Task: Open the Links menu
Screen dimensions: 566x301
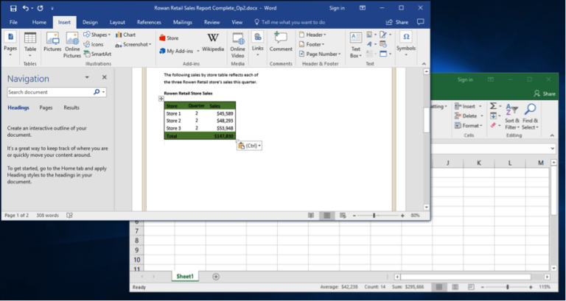Action: (x=258, y=43)
